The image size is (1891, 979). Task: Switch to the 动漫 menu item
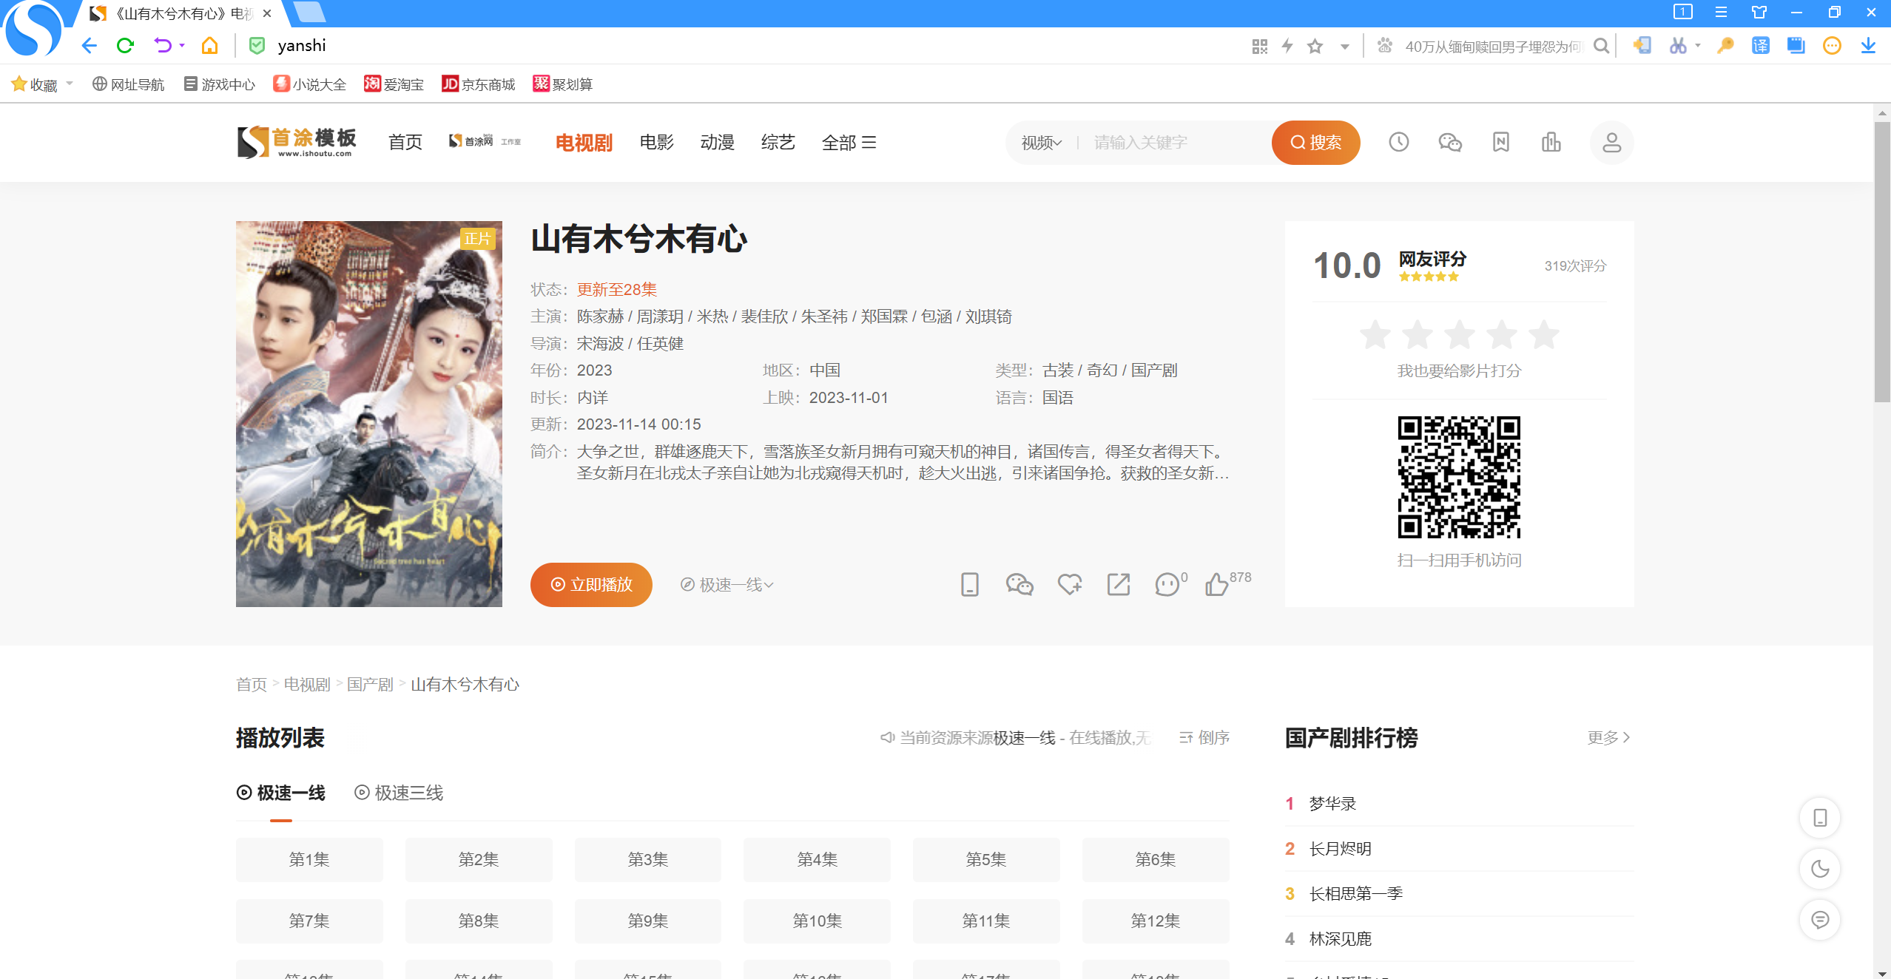tap(717, 142)
